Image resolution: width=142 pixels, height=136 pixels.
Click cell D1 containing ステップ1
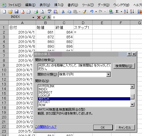tap(83, 27)
